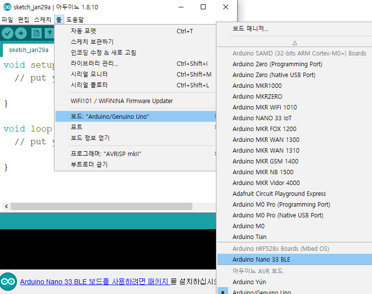Select Arduino Nano 33 BLE board

(x=294, y=259)
